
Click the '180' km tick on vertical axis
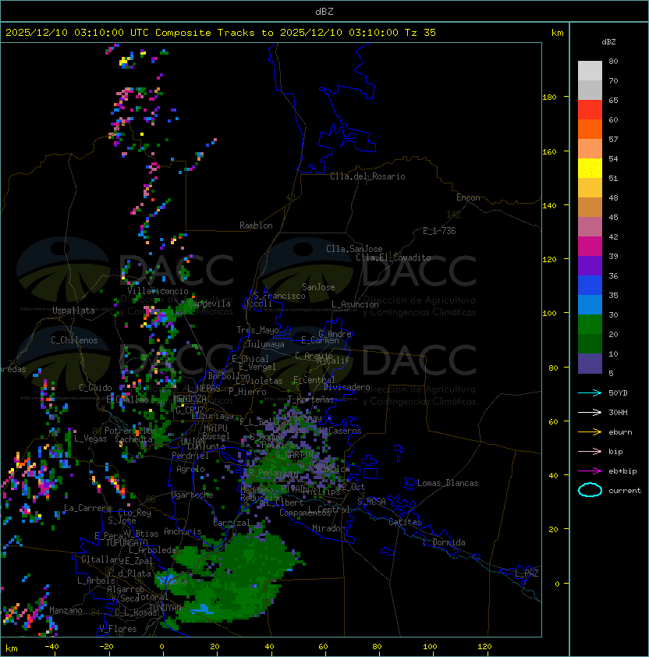549,97
